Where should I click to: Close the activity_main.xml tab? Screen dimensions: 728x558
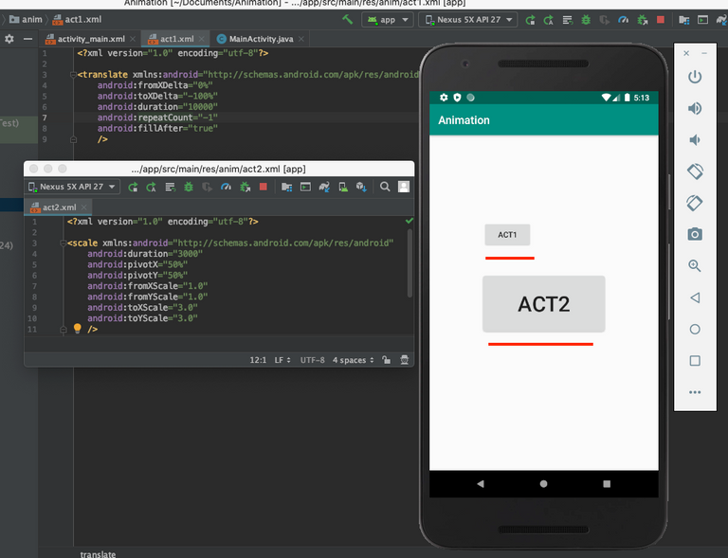point(133,39)
